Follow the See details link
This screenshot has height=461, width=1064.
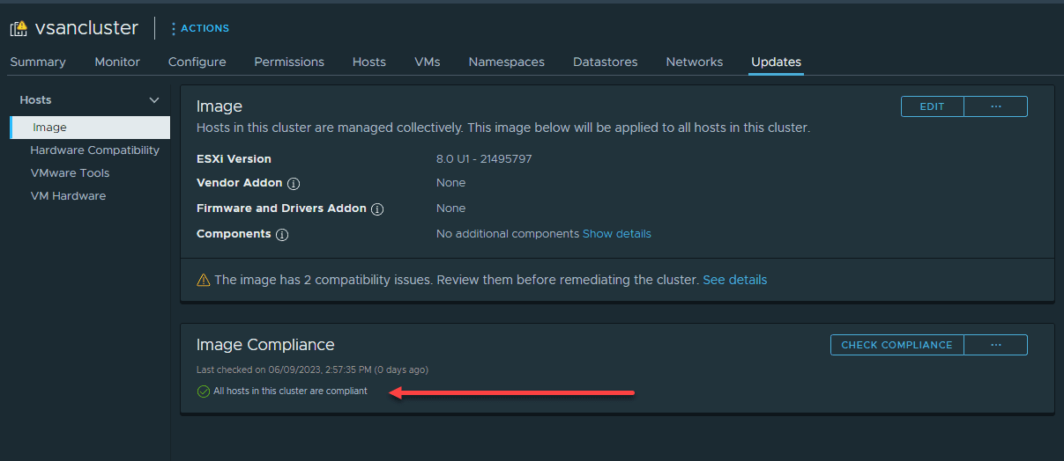pyautogui.click(x=734, y=280)
